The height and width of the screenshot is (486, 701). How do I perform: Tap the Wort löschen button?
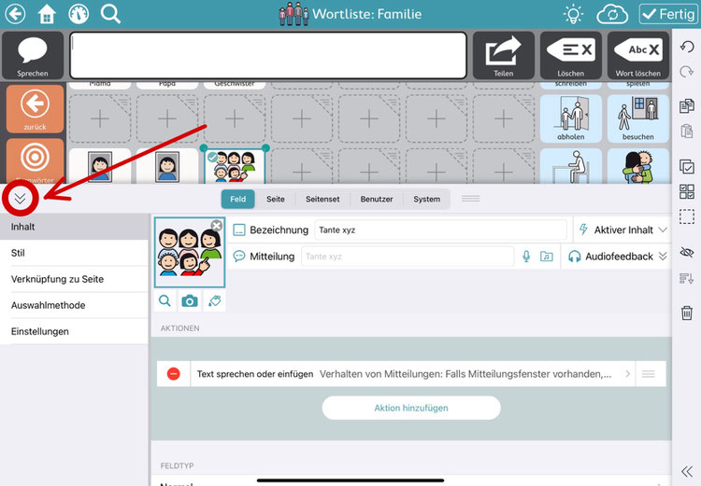click(638, 55)
